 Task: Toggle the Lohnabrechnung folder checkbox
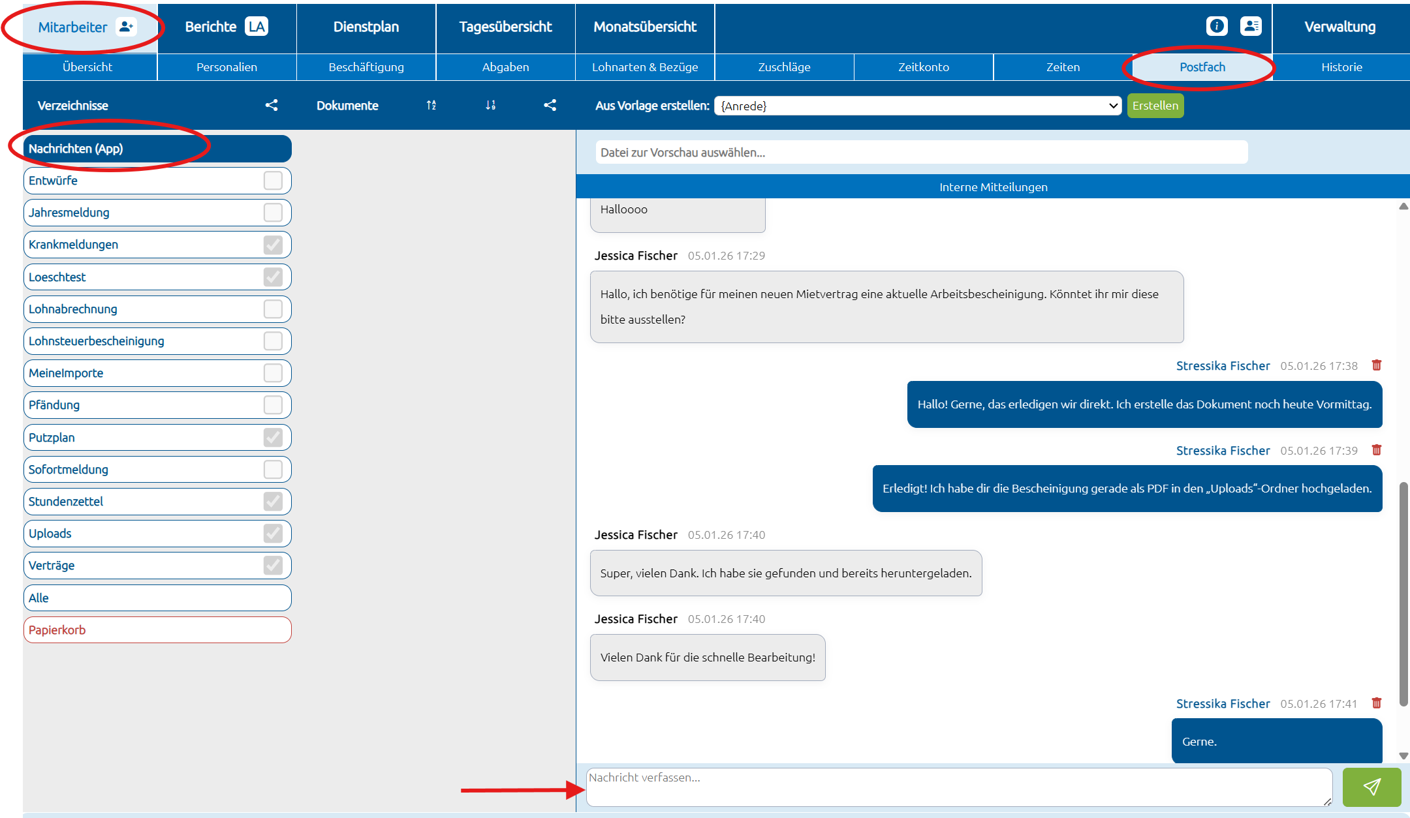(273, 309)
